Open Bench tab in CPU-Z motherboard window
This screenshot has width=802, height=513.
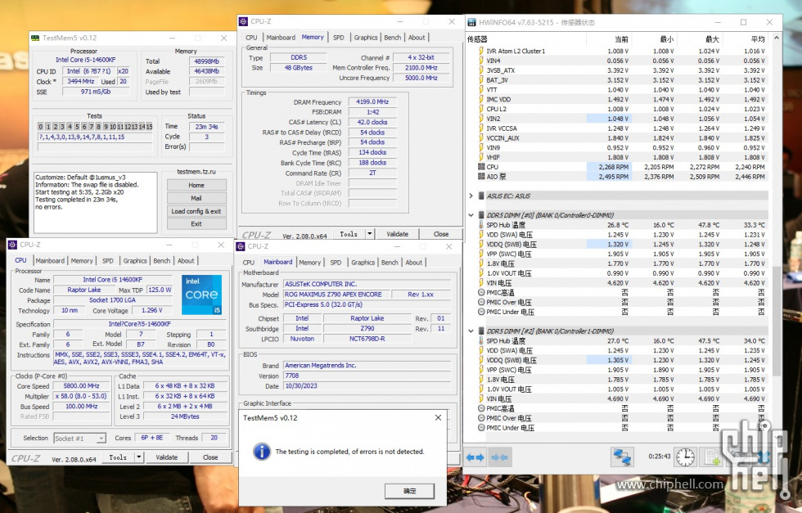point(390,263)
